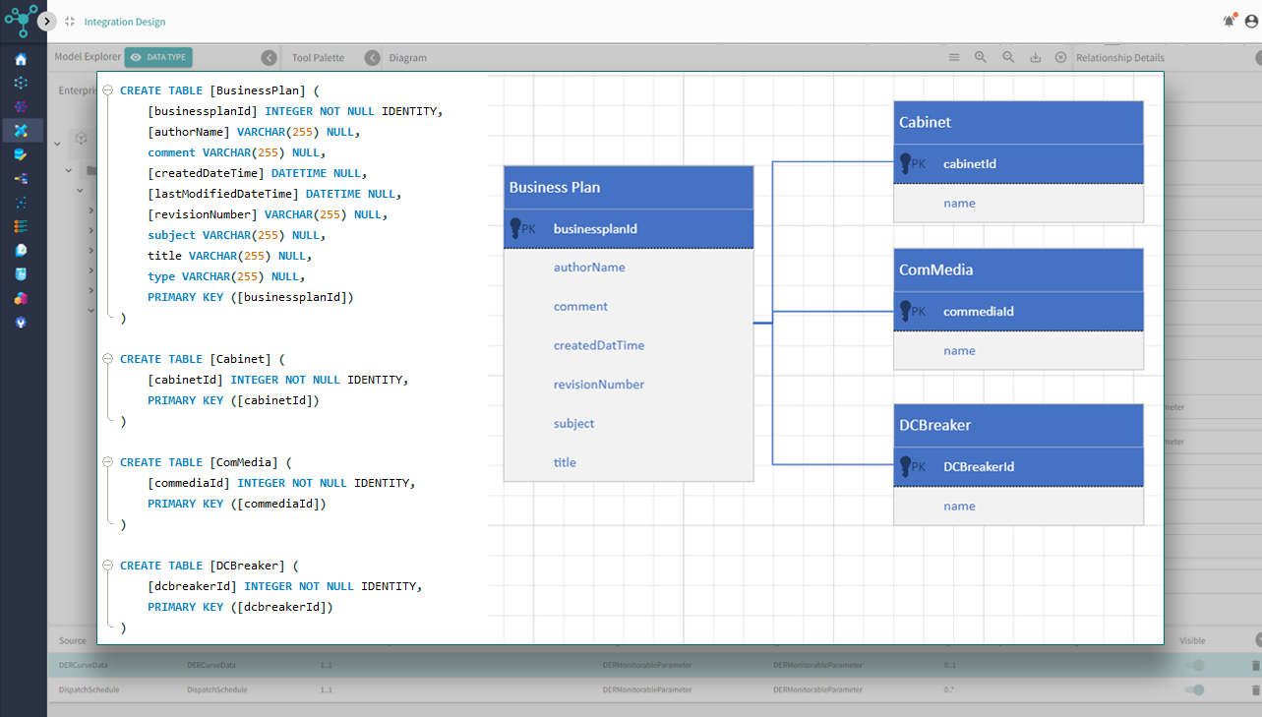Click the circled X icon in diagram toolbar
The height and width of the screenshot is (717, 1262).
tap(1060, 57)
